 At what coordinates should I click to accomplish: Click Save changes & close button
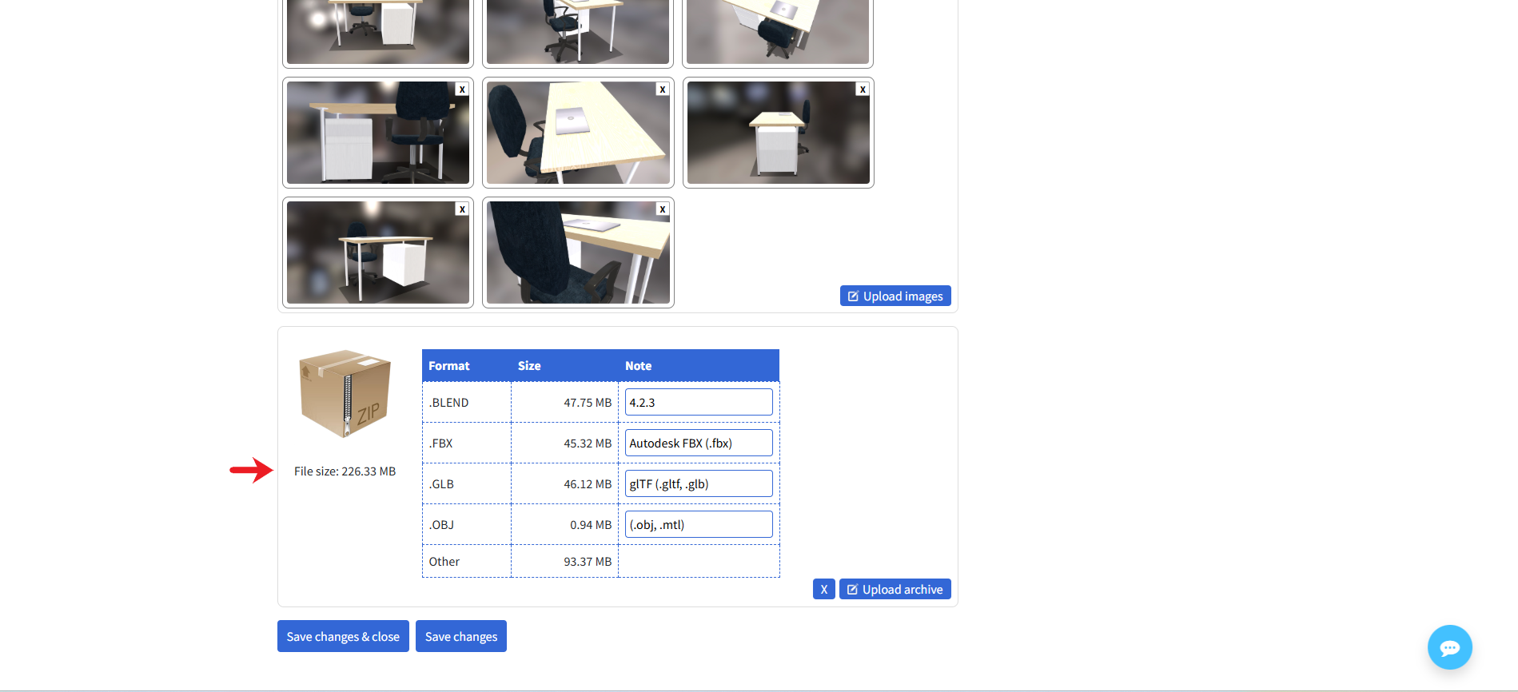343,636
